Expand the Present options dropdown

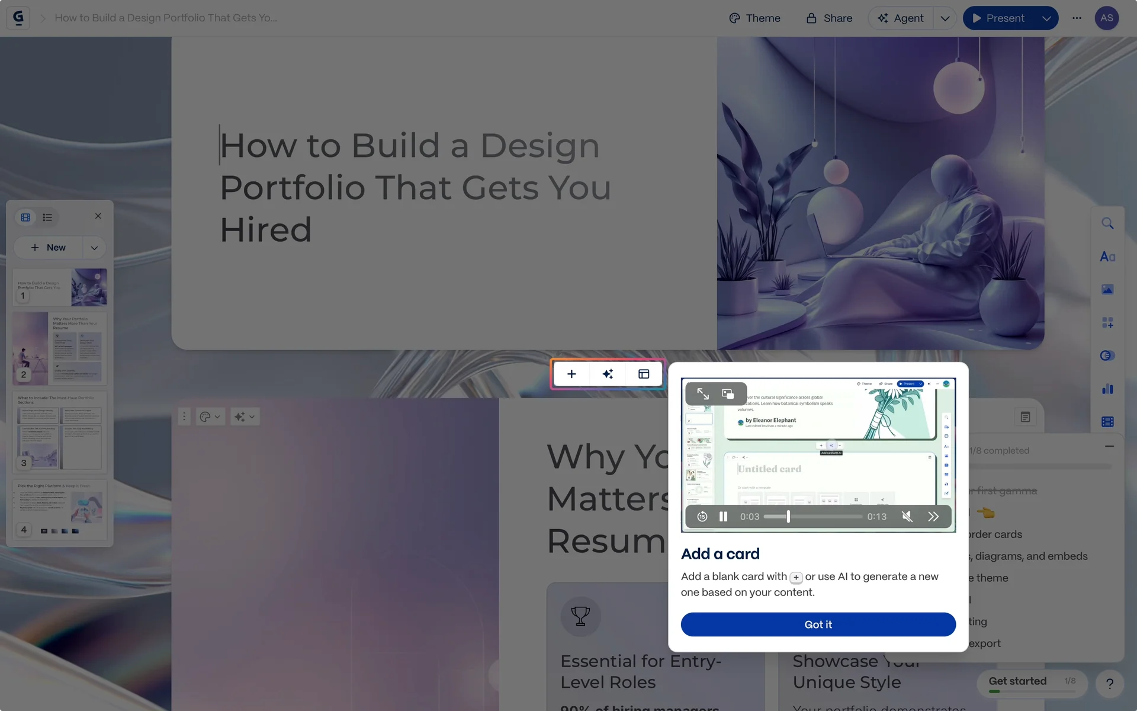coord(1046,18)
